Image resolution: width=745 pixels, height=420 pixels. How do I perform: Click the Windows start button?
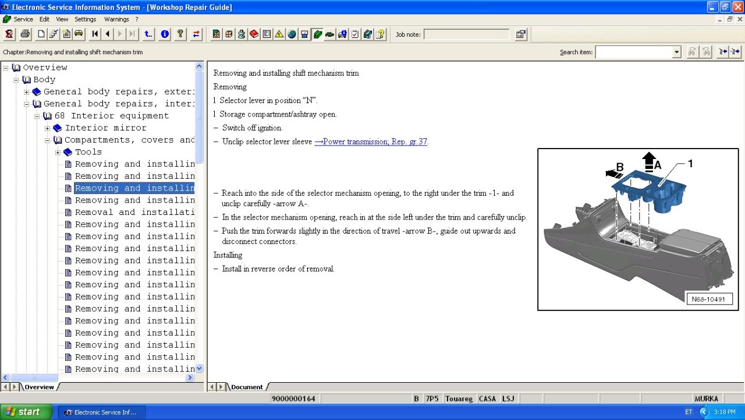point(26,412)
